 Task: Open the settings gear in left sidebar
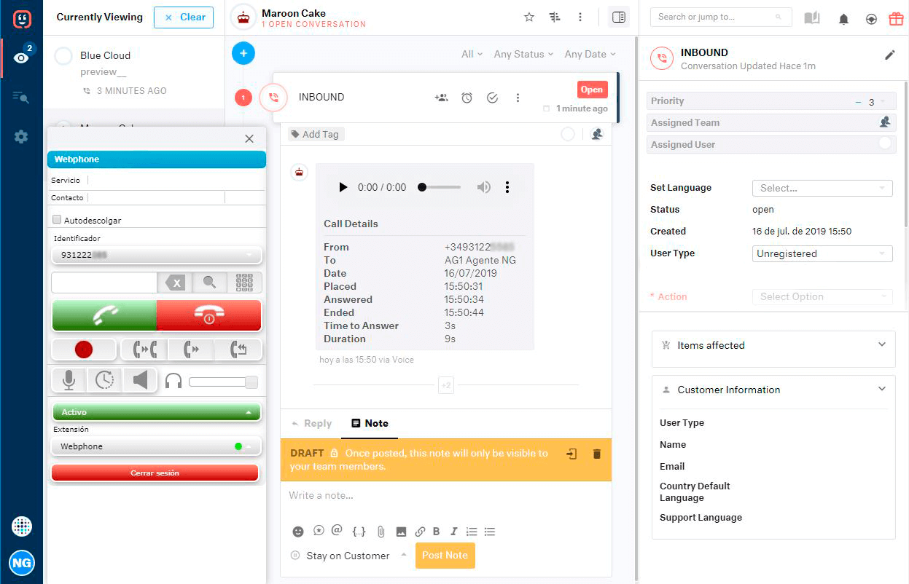pyautogui.click(x=21, y=136)
